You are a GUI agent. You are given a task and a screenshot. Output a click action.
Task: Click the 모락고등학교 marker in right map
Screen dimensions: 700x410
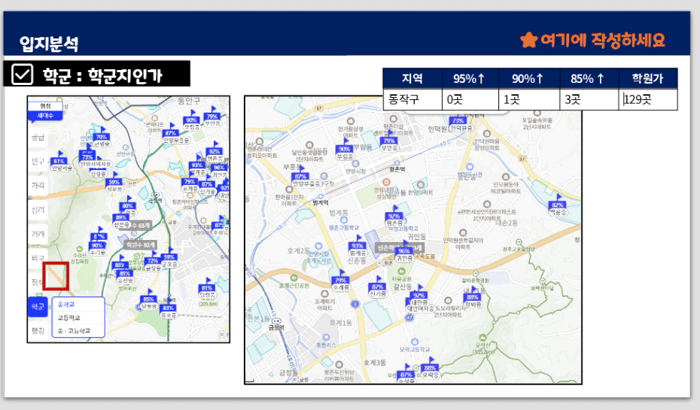(415, 345)
